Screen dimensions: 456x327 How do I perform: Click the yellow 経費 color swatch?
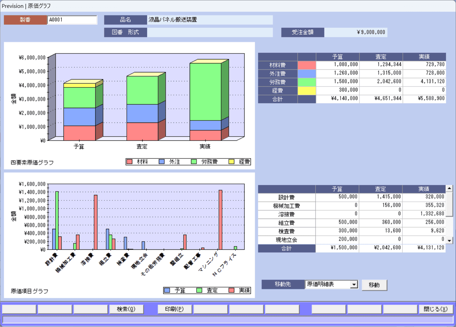[307, 91]
